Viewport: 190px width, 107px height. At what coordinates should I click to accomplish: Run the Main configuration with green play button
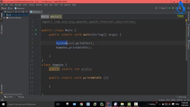pyautogui.click(x=170, y=8)
